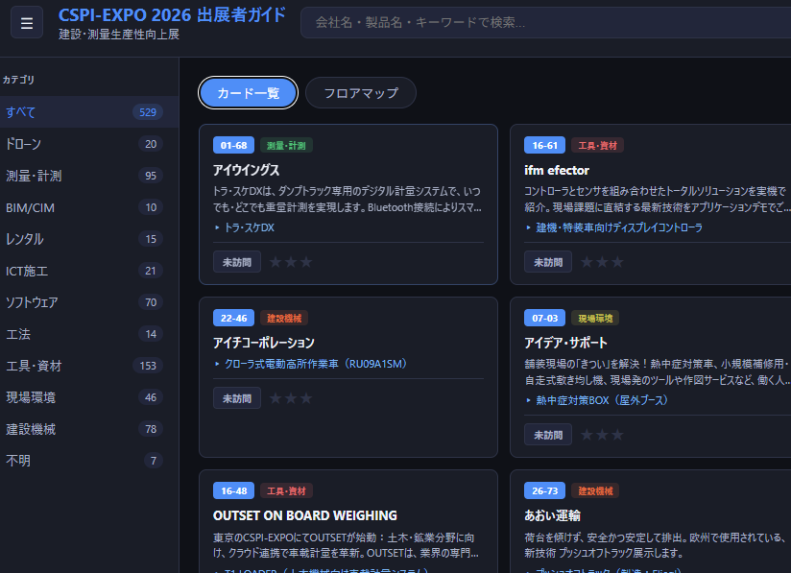Select すべて category

(89, 112)
